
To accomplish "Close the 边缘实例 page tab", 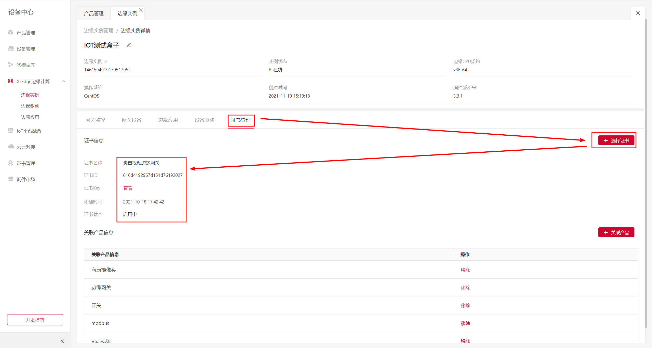I will [141, 10].
